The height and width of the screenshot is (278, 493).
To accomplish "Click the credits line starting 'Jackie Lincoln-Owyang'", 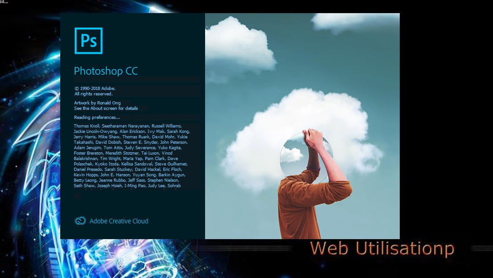I will (x=132, y=131).
